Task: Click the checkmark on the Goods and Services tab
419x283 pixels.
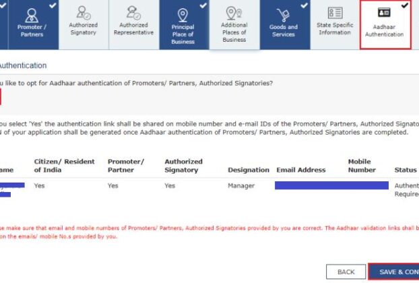Action: click(304, 5)
